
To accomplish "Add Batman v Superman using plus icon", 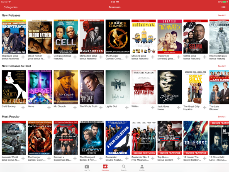I will (75, 158).
